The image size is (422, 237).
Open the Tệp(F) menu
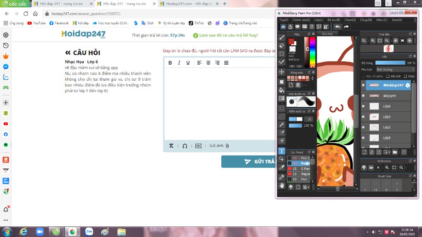click(284, 20)
